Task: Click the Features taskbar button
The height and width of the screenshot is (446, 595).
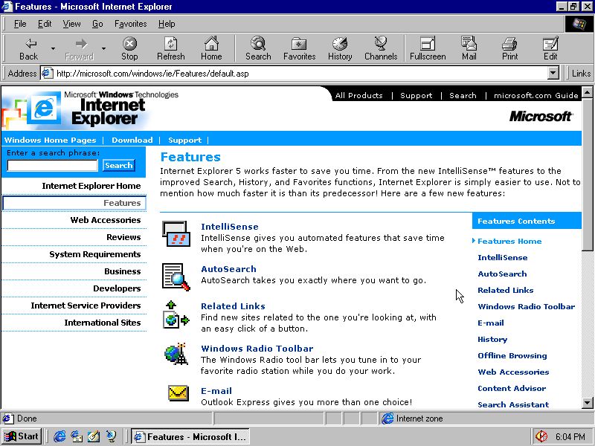Action: [x=191, y=436]
